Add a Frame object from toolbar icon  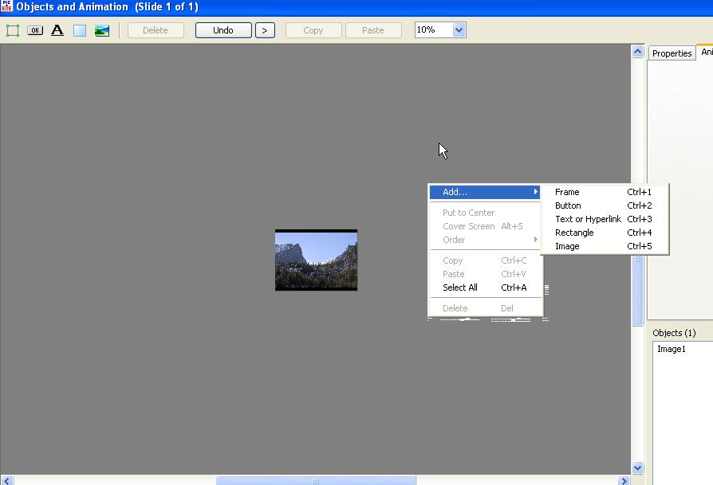coord(13,30)
